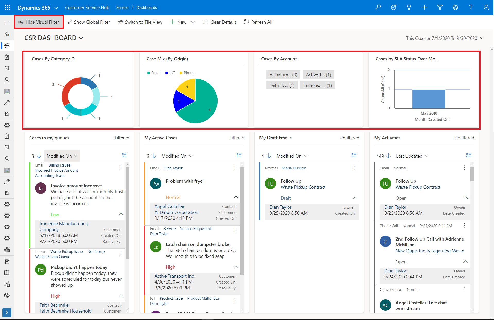Open view selector icon in Cases in my queues
Screen dimensions: 494x320
124,155
